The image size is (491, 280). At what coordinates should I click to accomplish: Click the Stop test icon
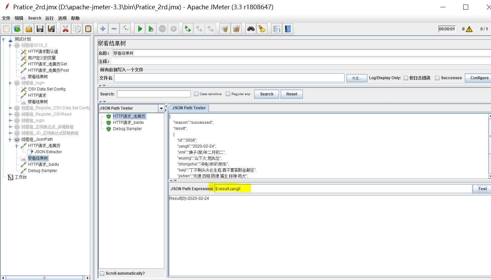click(x=162, y=29)
